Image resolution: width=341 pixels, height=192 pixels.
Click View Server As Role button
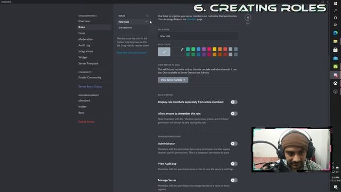coord(173,80)
